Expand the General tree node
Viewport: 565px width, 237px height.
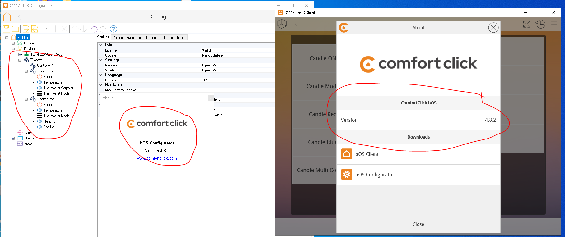pos(13,43)
